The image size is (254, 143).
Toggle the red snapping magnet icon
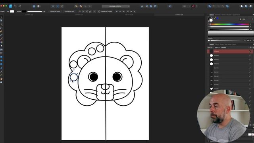(193, 6)
